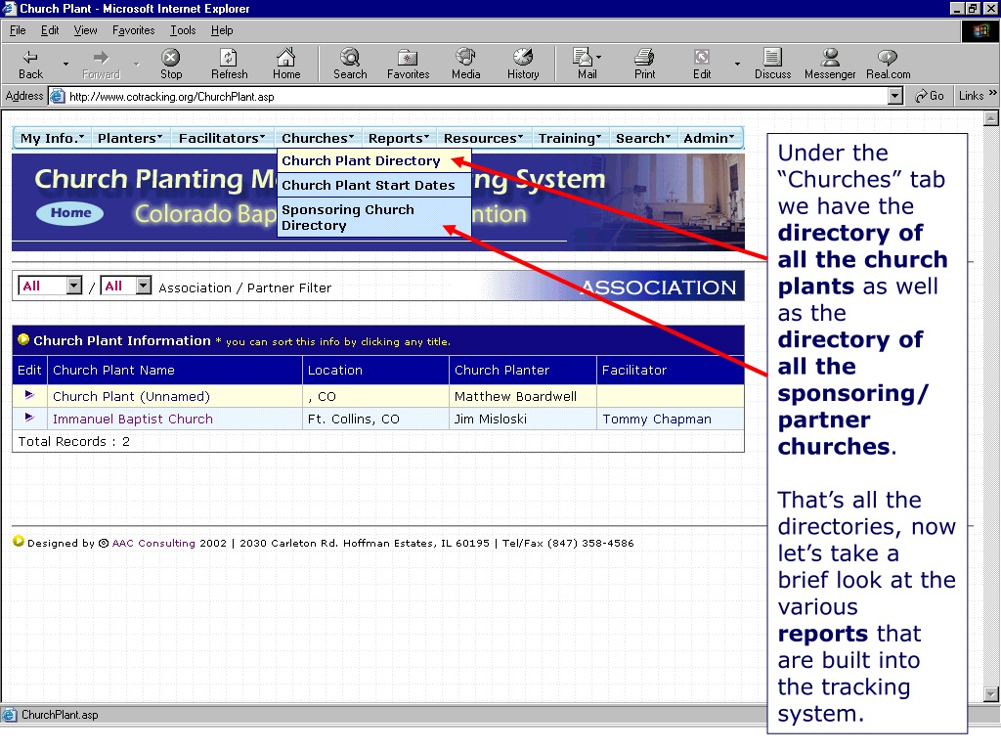This screenshot has width=1001, height=751.
Task: Open the Search toolbar icon
Action: pyautogui.click(x=350, y=64)
